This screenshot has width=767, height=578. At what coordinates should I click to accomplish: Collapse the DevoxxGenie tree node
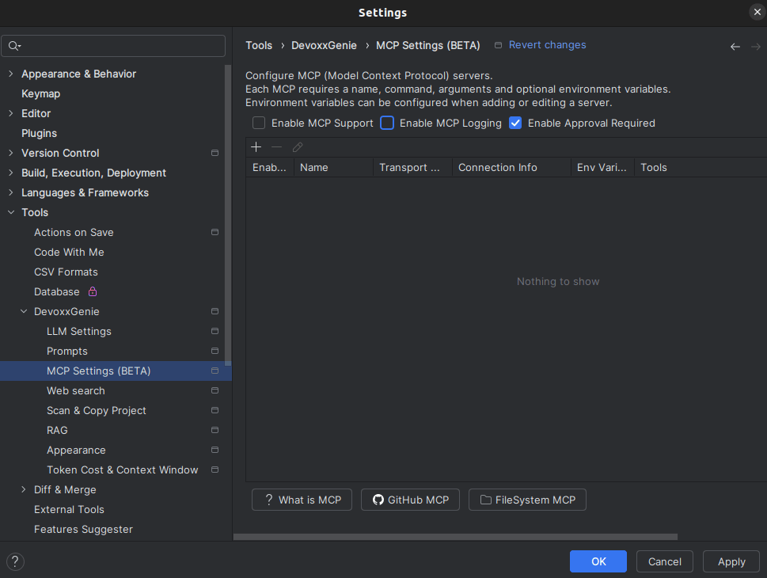(23, 311)
